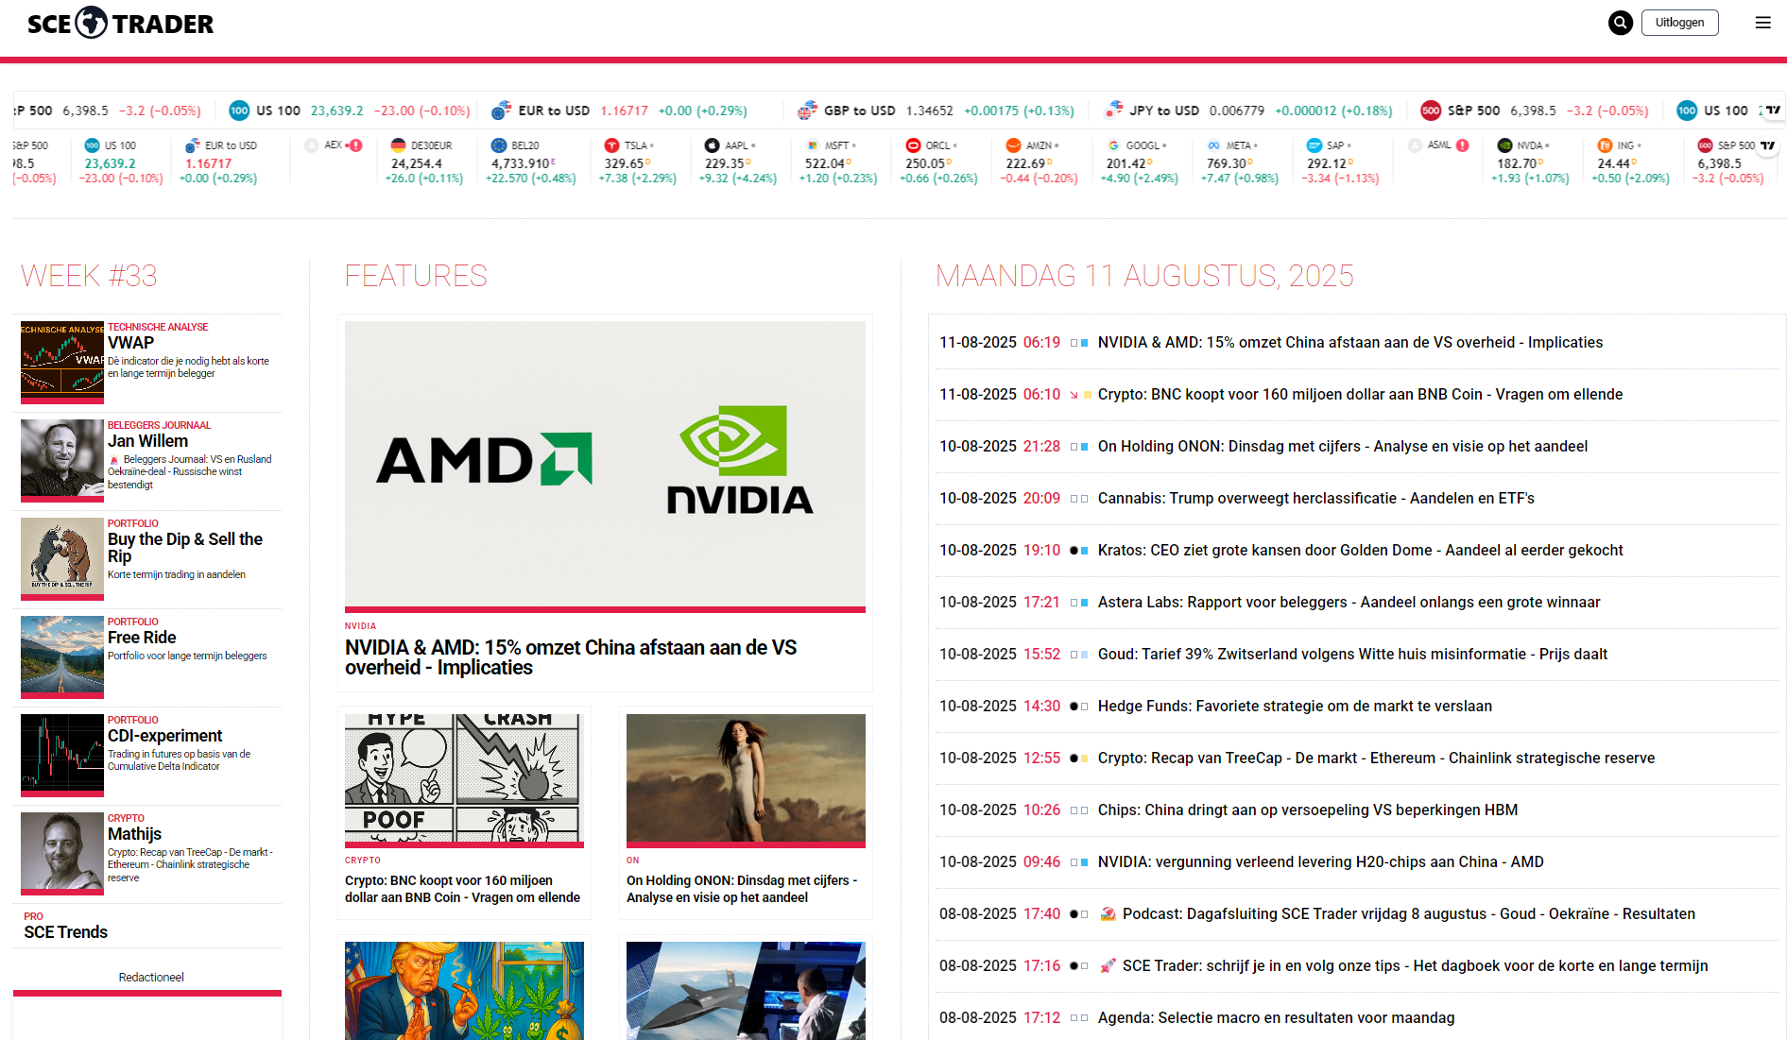Open the 06:10 Crypto BNC list headline
This screenshot has height=1040, width=1787.
tap(1360, 395)
